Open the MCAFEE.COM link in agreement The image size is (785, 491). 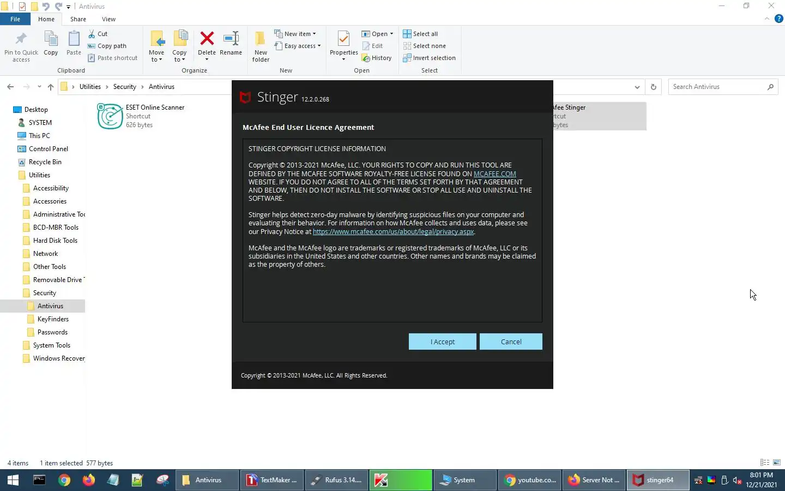pos(494,174)
